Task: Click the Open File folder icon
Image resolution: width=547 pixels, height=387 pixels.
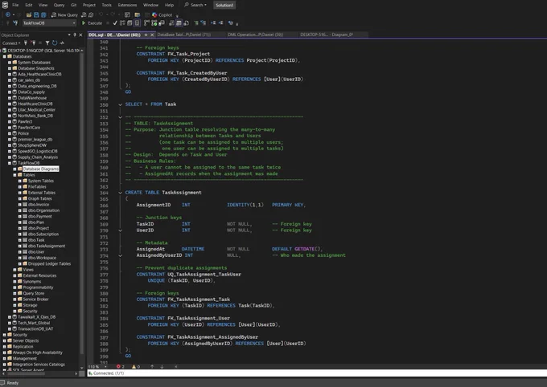Action: (29, 15)
